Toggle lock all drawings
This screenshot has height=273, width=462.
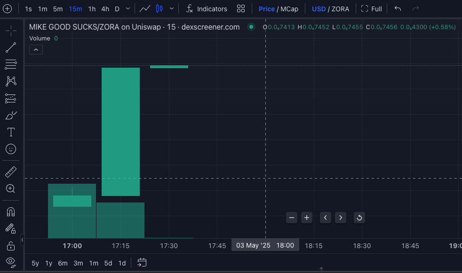[11, 246]
